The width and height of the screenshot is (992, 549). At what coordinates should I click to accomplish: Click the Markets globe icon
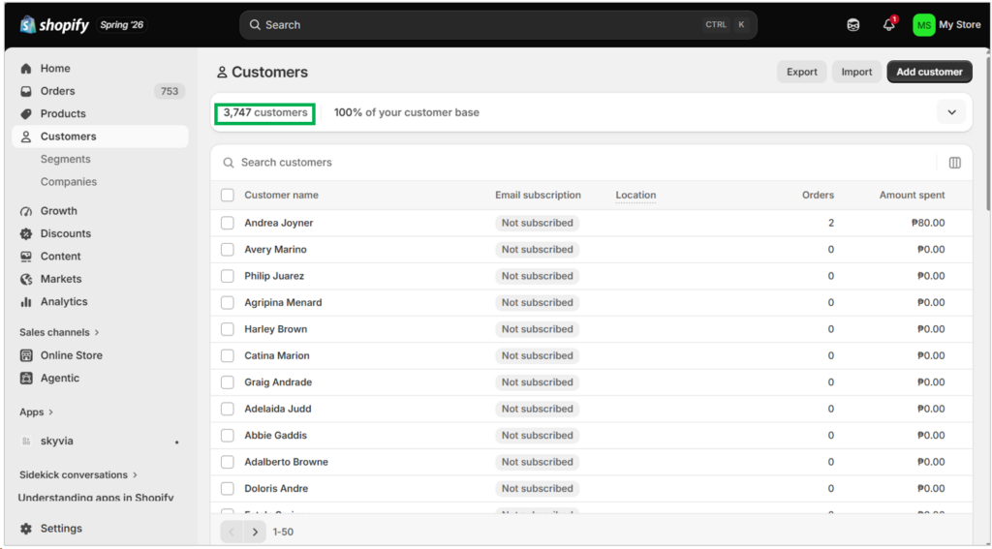(26, 280)
